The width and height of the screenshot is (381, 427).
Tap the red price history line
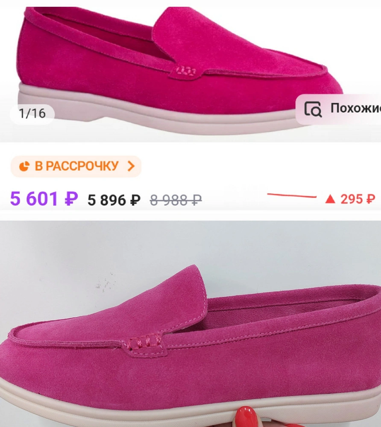(x=292, y=195)
